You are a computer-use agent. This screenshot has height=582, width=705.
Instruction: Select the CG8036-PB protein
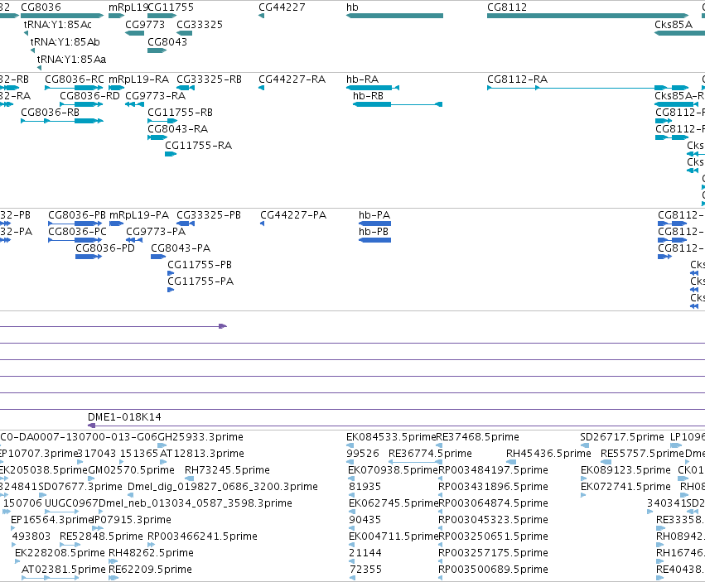pyautogui.click(x=75, y=224)
